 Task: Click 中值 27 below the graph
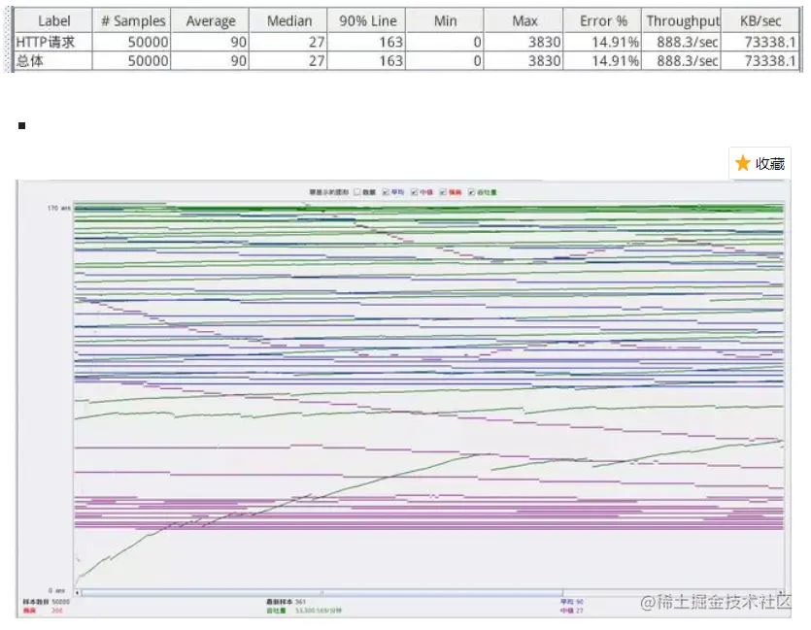click(x=572, y=611)
